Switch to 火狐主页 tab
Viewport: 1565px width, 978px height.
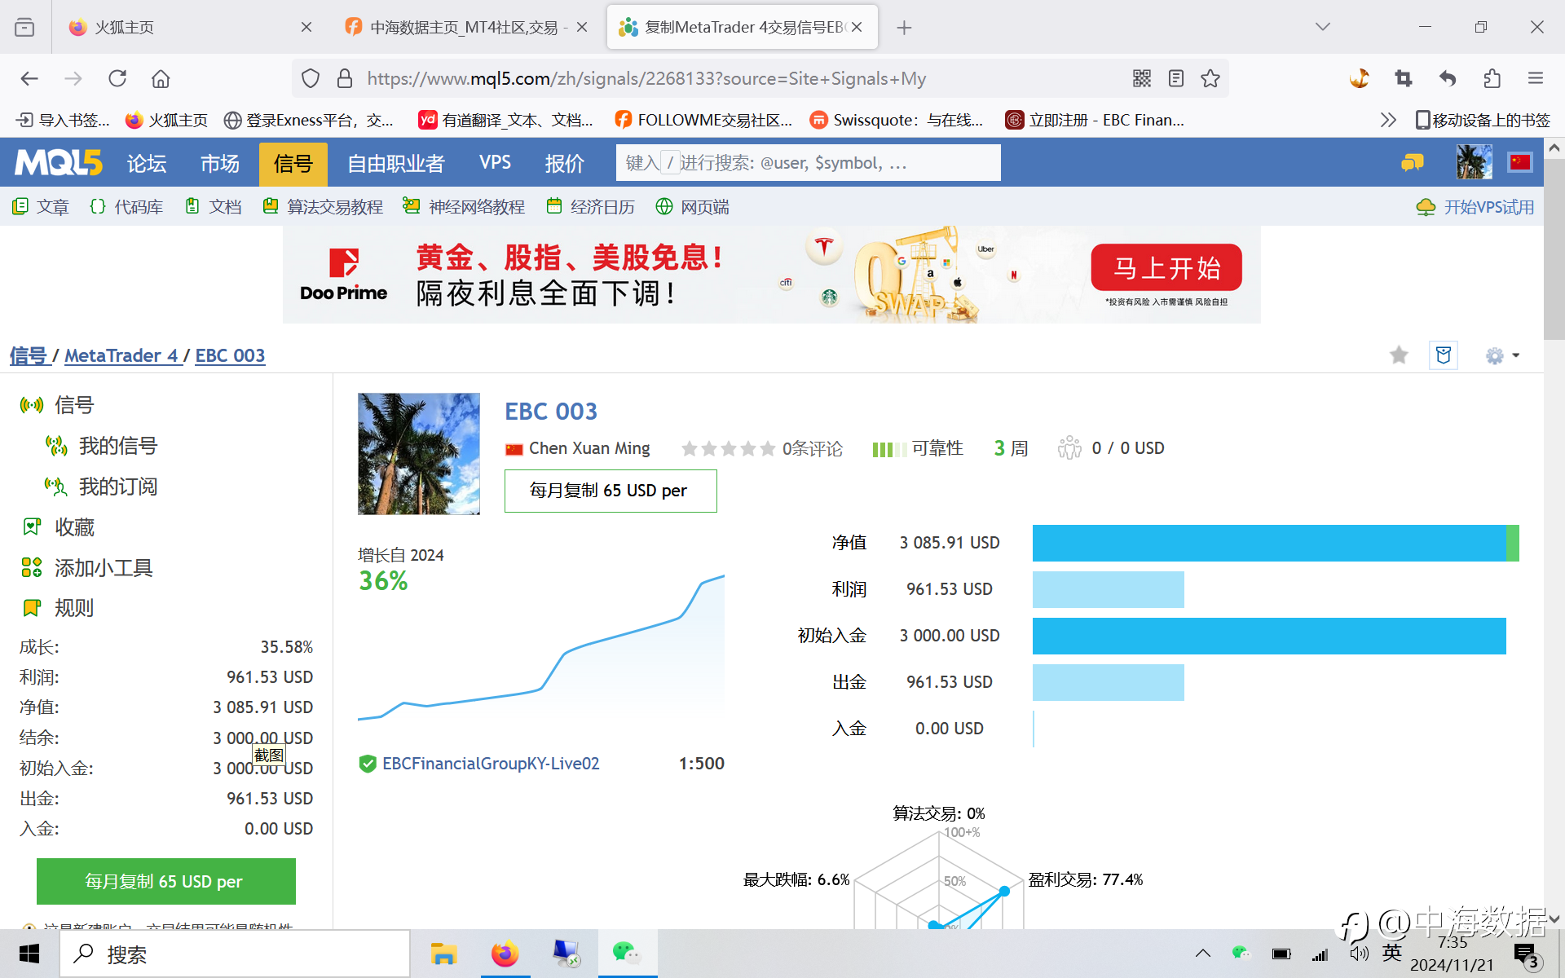[189, 27]
